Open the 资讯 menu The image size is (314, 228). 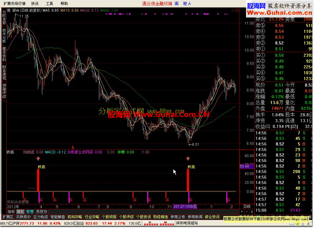[x=35, y=4]
